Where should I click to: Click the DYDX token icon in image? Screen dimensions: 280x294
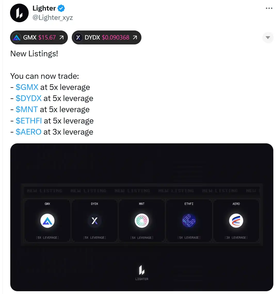click(x=95, y=221)
